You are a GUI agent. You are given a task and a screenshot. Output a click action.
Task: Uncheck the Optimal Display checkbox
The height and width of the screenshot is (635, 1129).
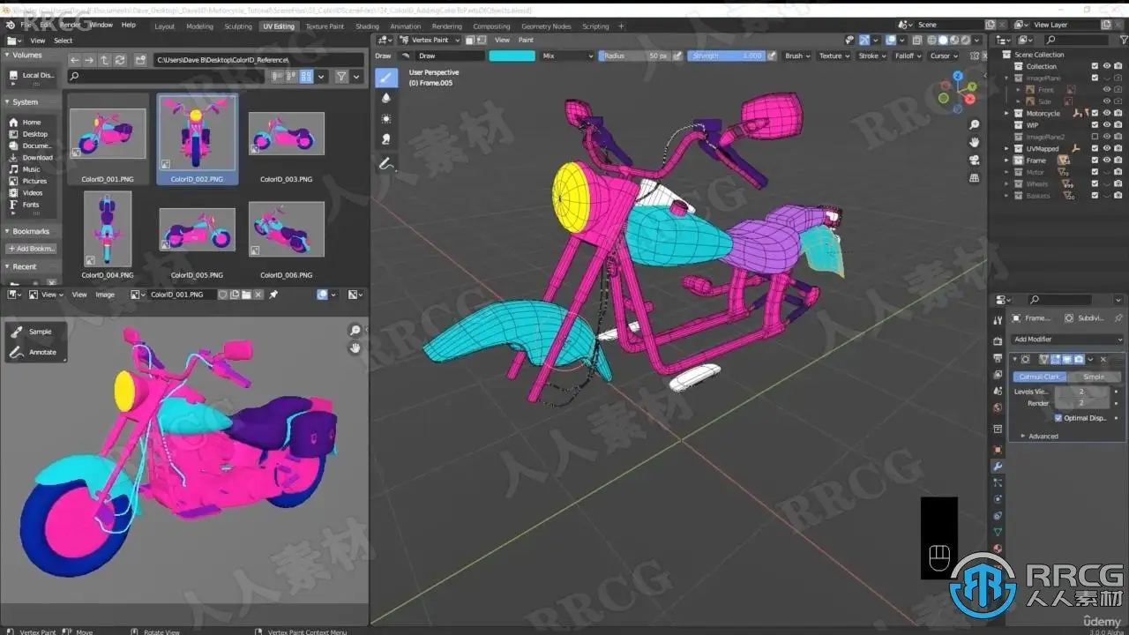[1058, 418]
